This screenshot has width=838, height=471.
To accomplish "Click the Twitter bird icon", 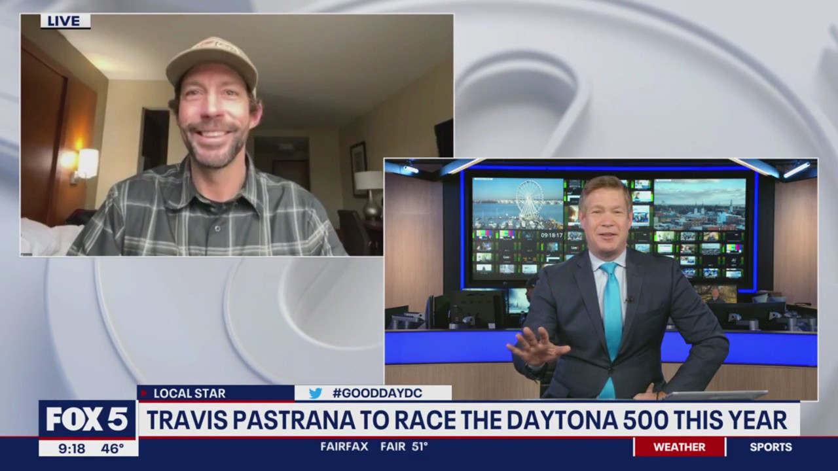I will click(x=316, y=393).
